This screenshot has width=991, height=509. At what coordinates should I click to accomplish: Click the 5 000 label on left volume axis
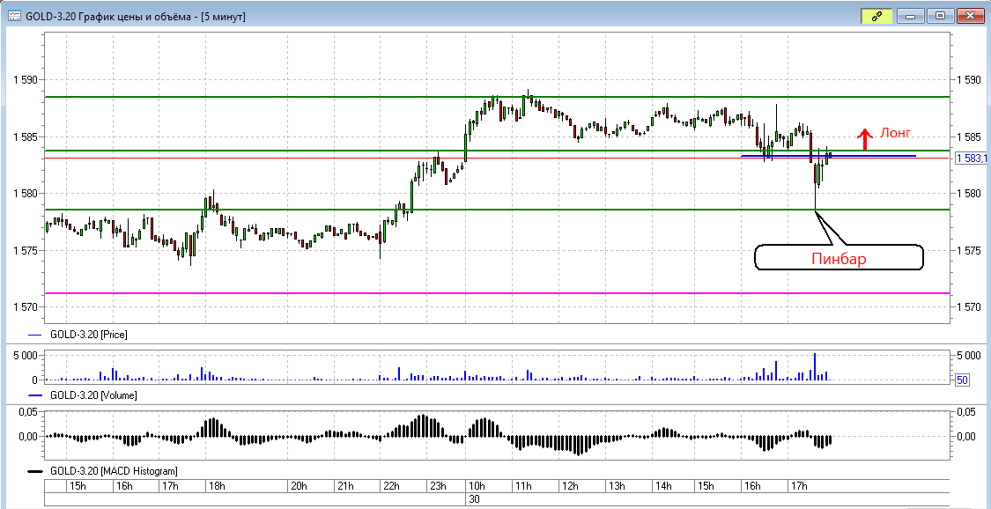tap(26, 356)
